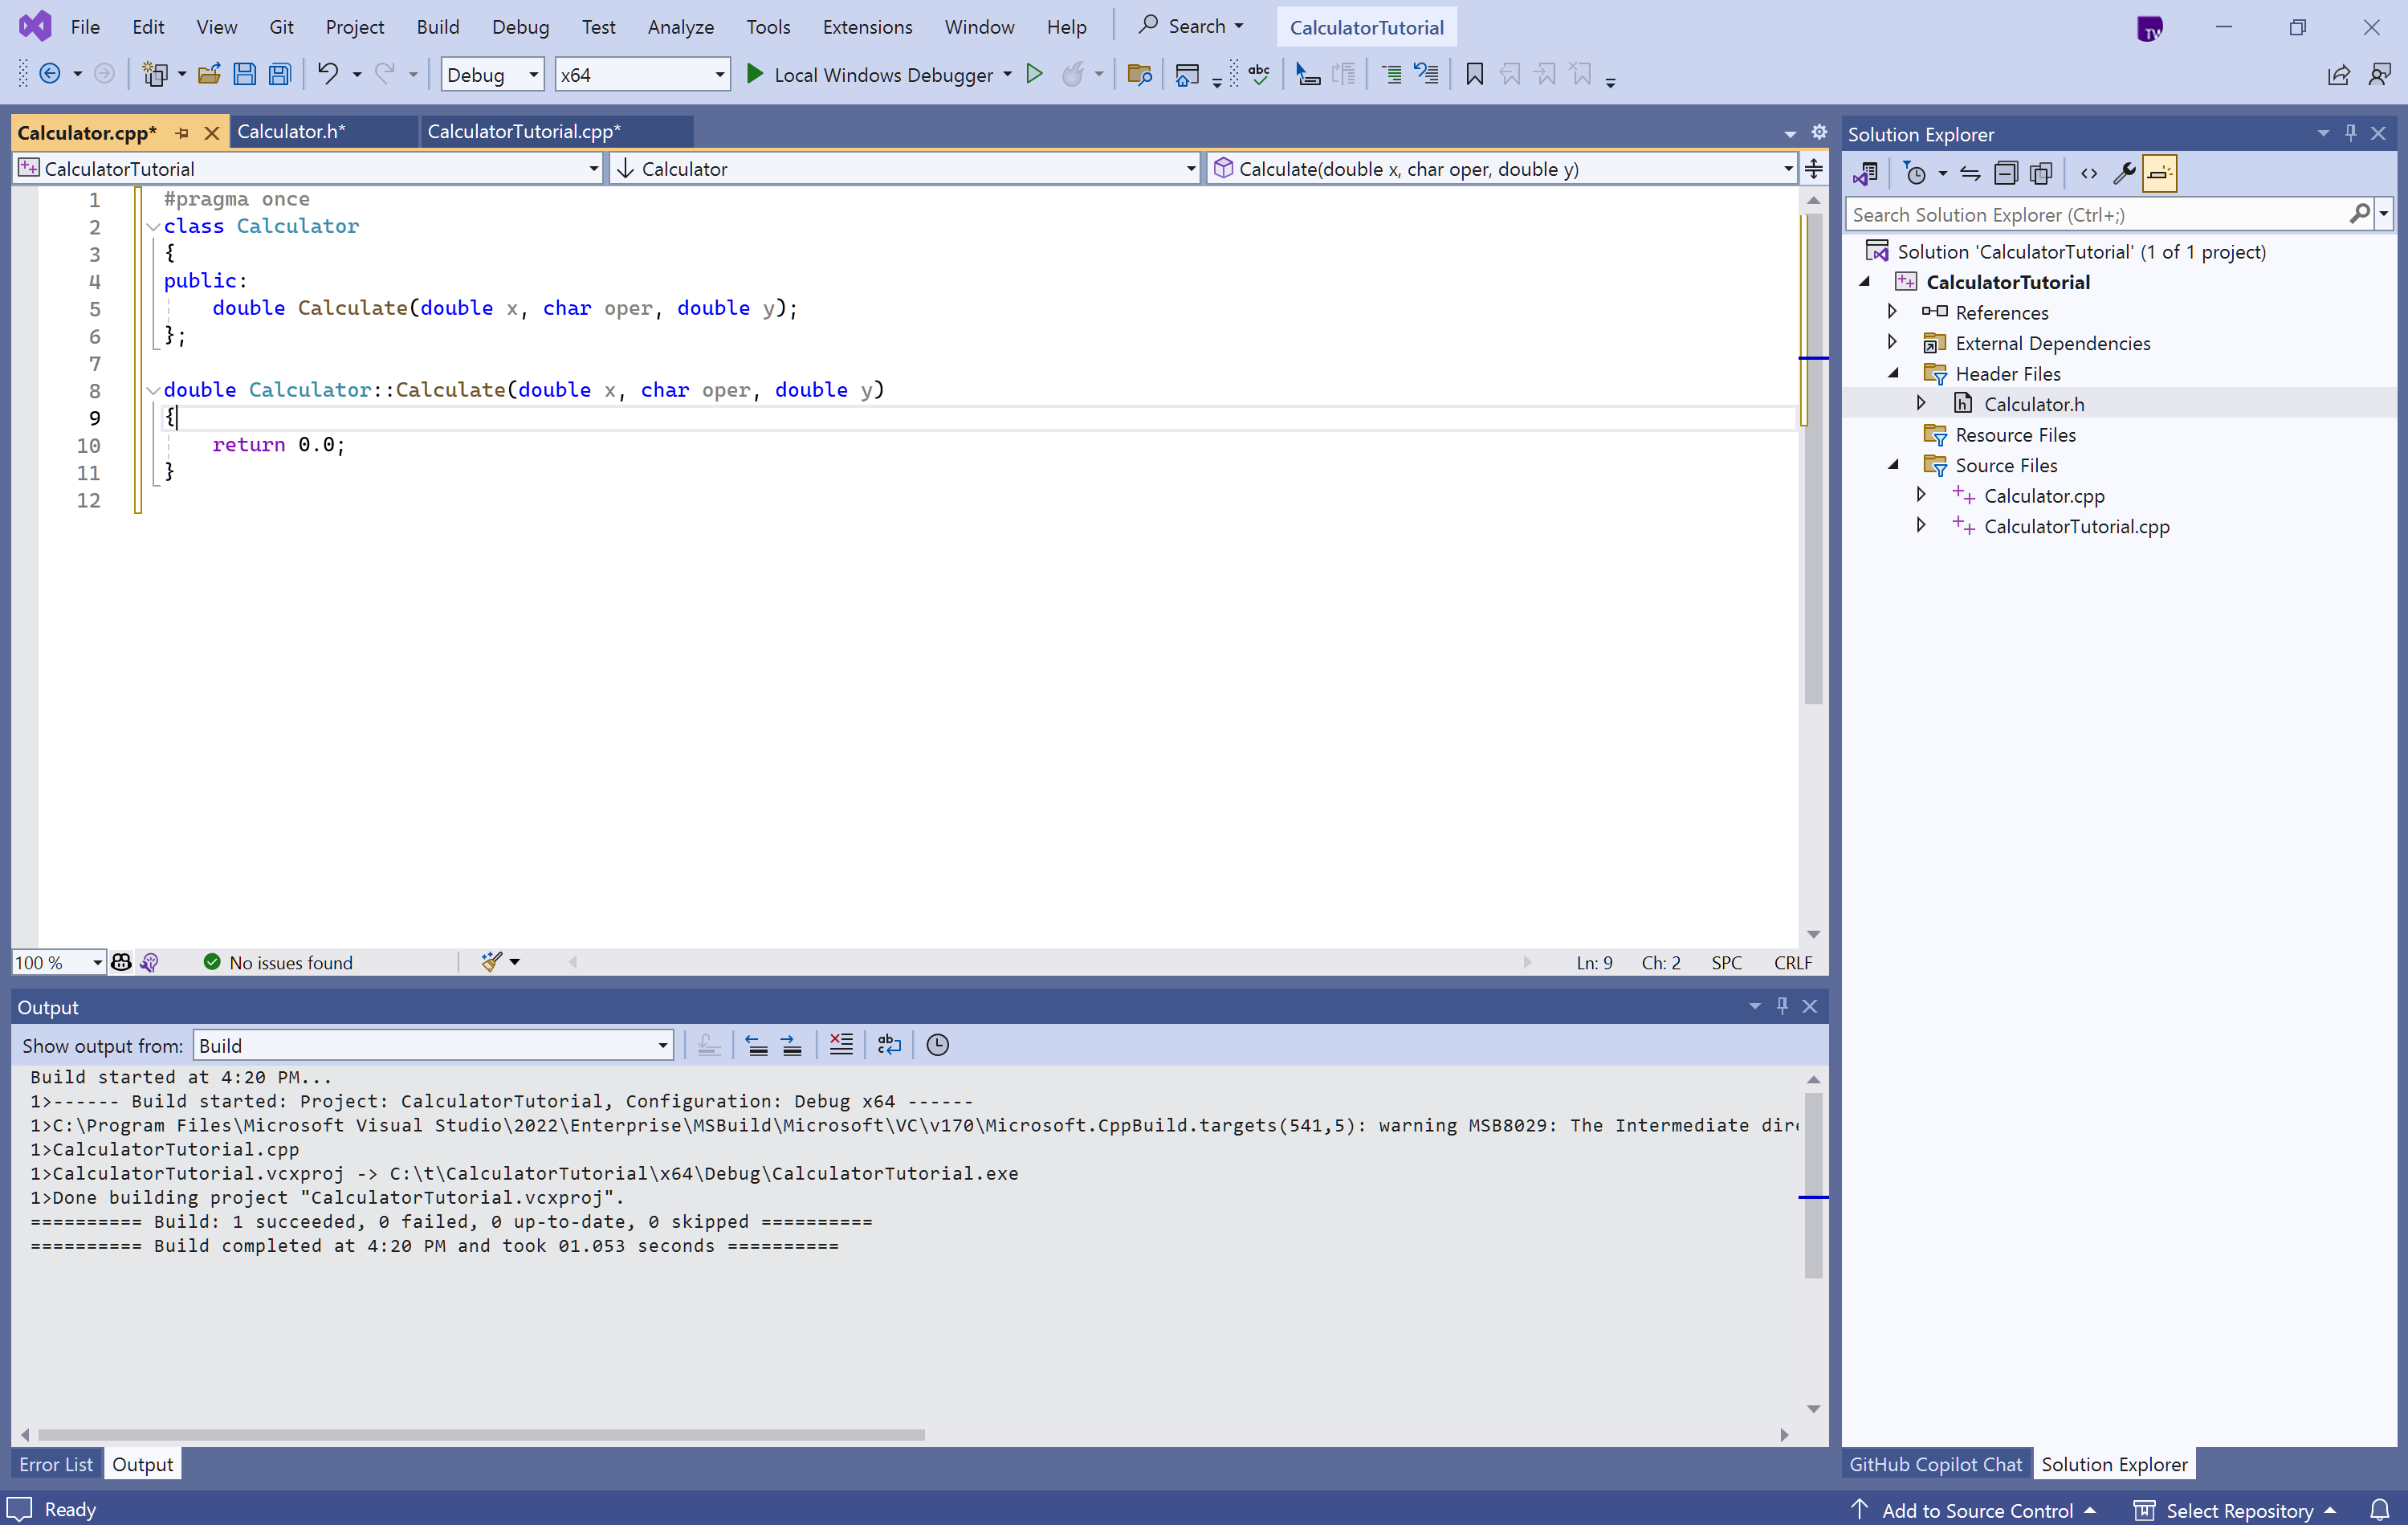Select the Debug configuration dropdown
Screen dimensions: 2408x1525
pos(490,74)
